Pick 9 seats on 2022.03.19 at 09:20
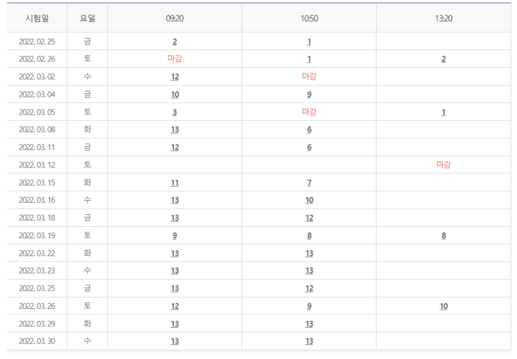The image size is (517, 359). pyautogui.click(x=175, y=236)
